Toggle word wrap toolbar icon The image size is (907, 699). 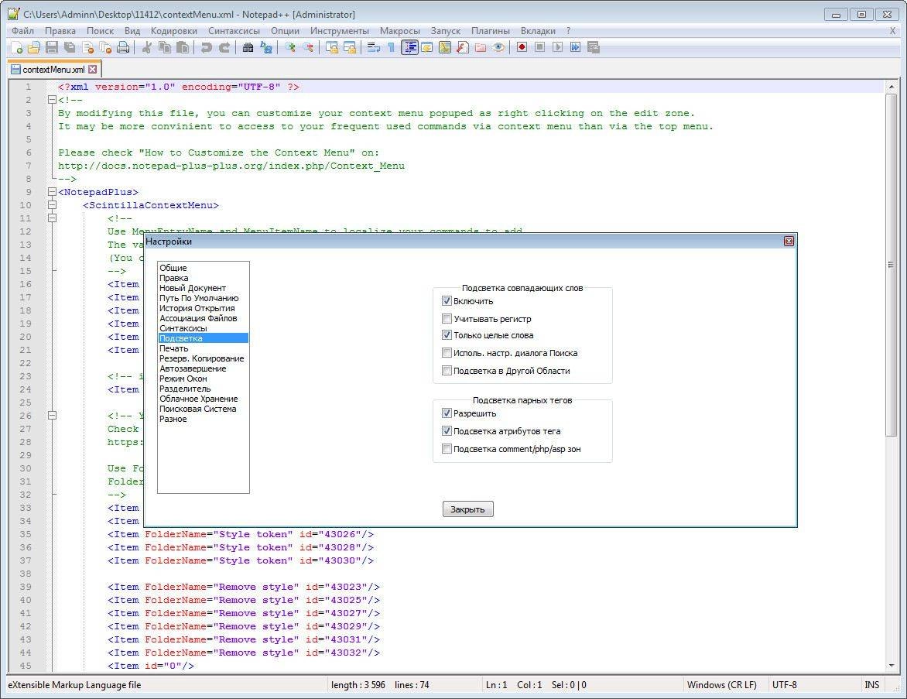click(x=374, y=47)
